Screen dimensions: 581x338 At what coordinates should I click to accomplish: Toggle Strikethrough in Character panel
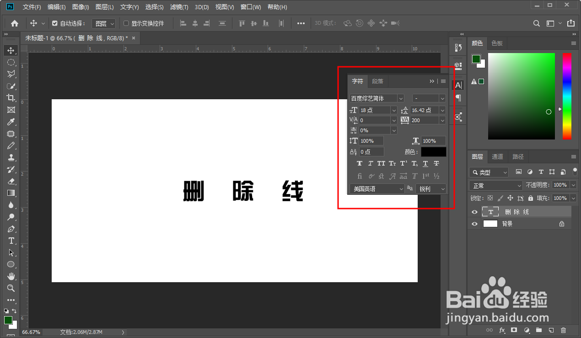click(x=436, y=163)
